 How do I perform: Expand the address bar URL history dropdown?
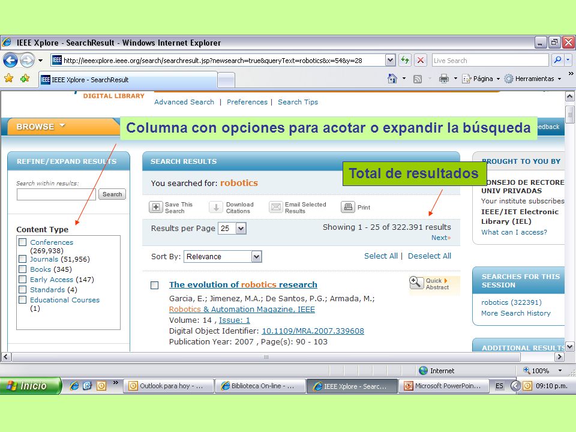pos(390,60)
